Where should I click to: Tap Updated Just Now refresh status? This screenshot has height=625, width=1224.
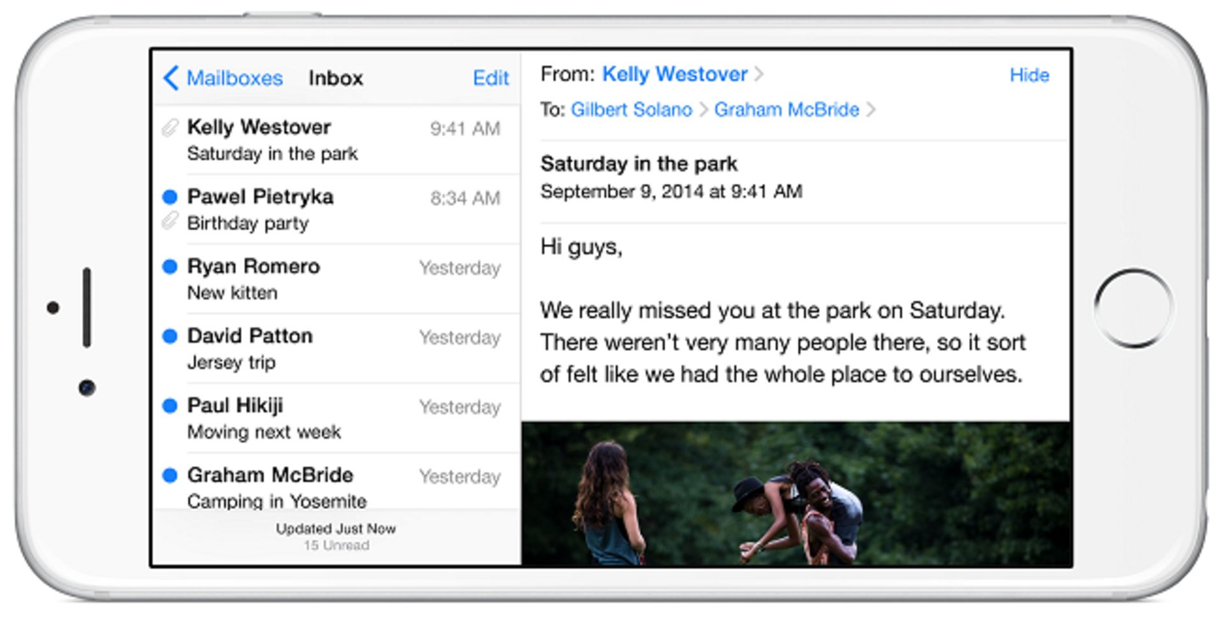[336, 528]
